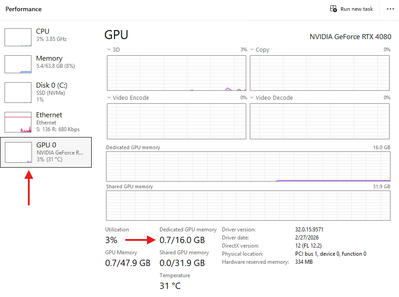Switch to the Ethernet sidebar entry
The width and height of the screenshot is (399, 297).
49,115
